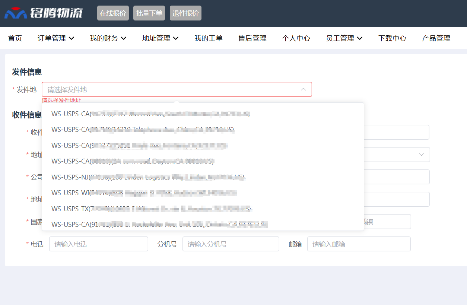Viewport: 467px width, 305px height.
Task: Click the 批量下单 button
Action: pos(149,13)
